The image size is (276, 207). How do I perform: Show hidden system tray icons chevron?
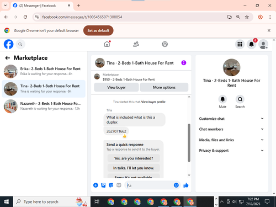[222, 201]
